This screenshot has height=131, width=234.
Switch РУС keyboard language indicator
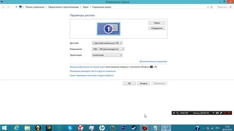coord(218,128)
